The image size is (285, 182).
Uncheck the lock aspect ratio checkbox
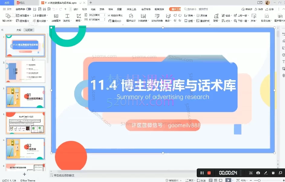109,15
